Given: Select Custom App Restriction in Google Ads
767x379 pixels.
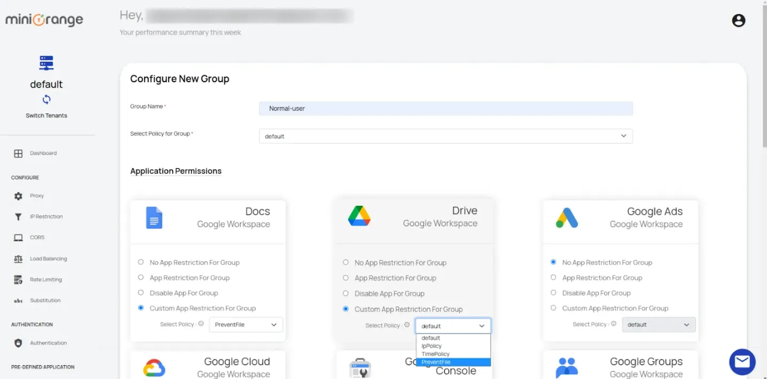Looking at the screenshot, I should tap(553, 308).
